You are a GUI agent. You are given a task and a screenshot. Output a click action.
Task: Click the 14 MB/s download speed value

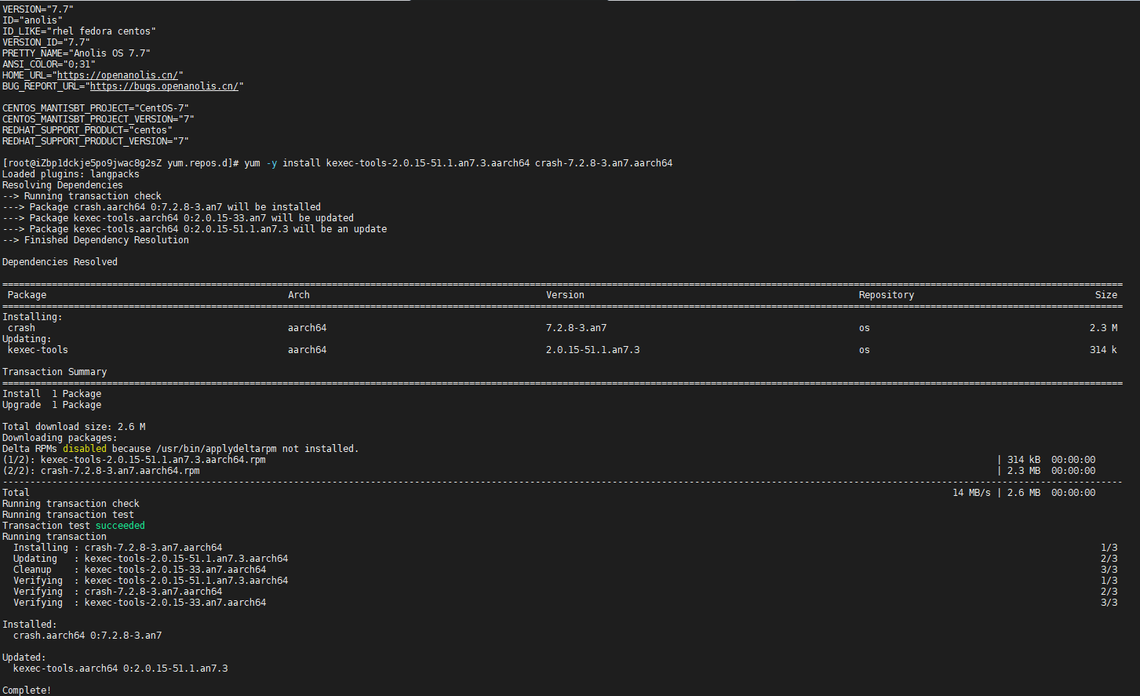[x=971, y=493]
